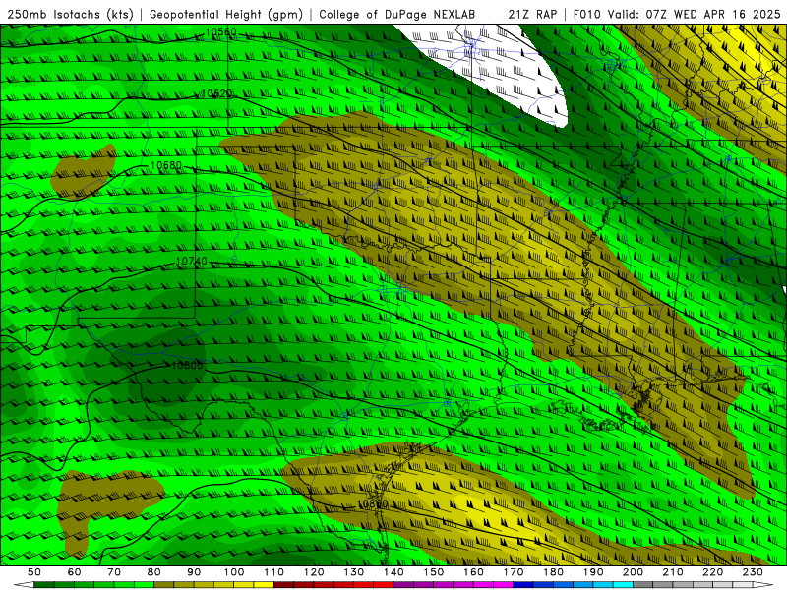Click the 10800 height contour label
The width and height of the screenshot is (787, 590).
coord(187,365)
